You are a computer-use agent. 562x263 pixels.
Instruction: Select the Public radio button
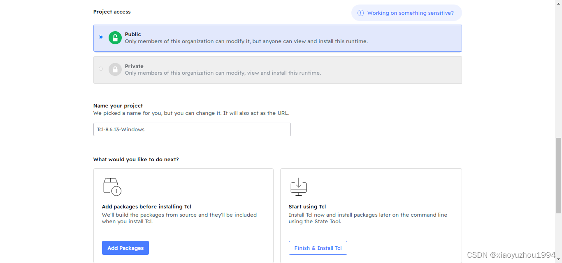(x=101, y=37)
